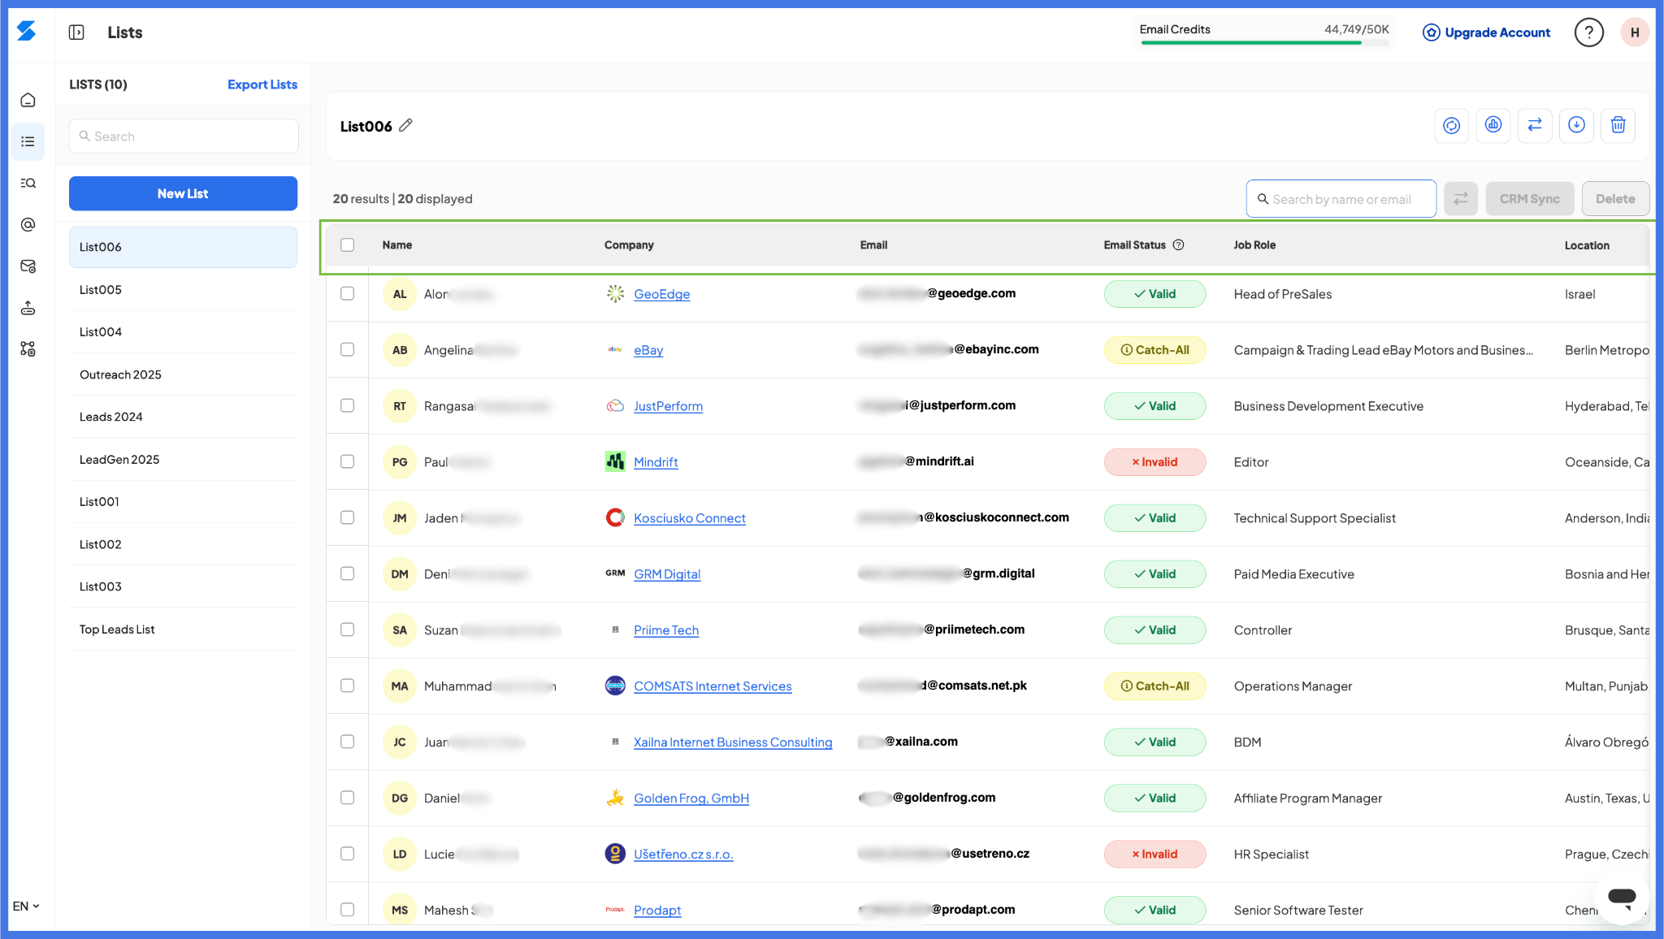Click the Search by name or email field

coord(1341,199)
